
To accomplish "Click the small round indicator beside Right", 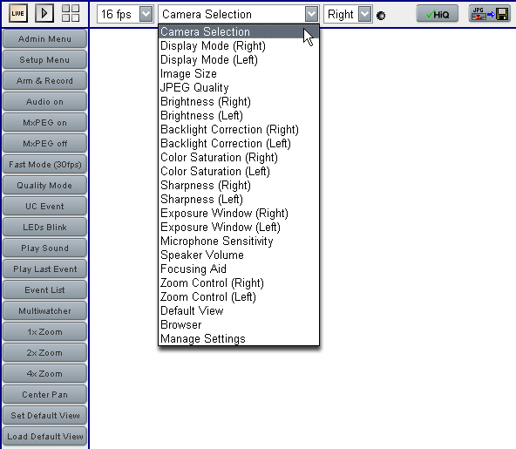I will point(381,15).
